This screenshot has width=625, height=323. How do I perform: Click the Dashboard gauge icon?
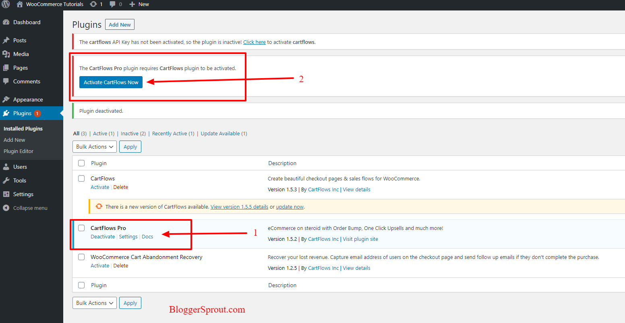pyautogui.click(x=6, y=22)
